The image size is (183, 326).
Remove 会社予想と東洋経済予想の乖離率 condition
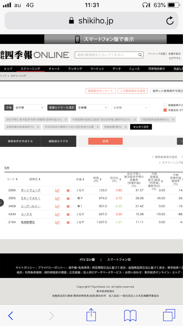(65, 120)
